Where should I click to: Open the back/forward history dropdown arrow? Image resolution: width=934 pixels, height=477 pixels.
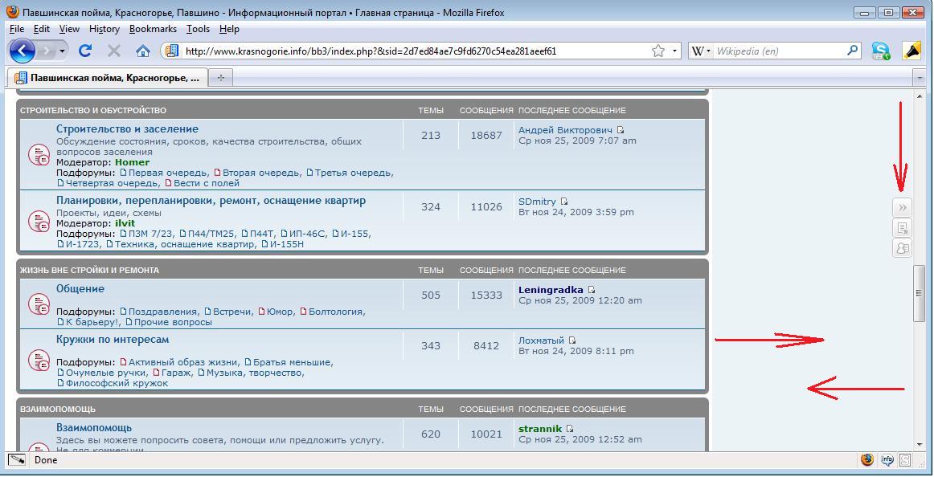point(63,51)
